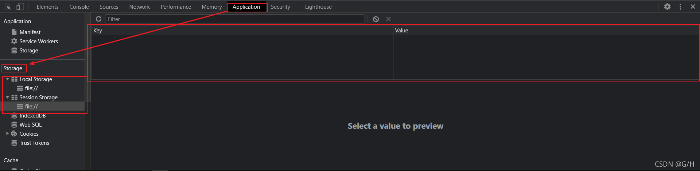Open IndexedDB storage item

[x=32, y=116]
